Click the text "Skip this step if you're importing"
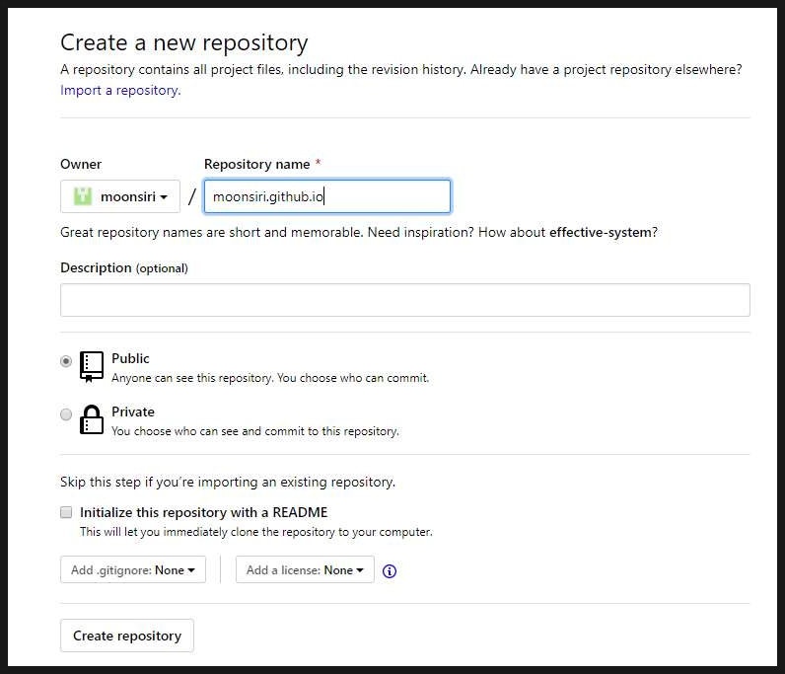Screen dimensions: 785x674 tap(228, 483)
